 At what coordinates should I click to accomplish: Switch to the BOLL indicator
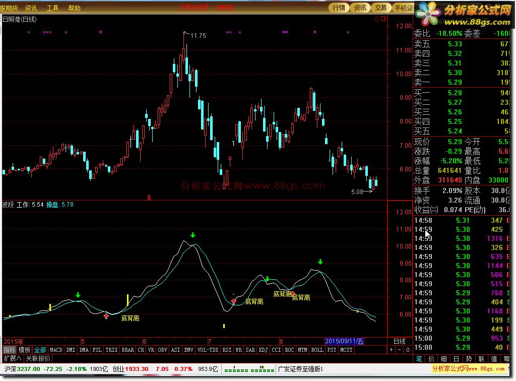[x=317, y=350]
